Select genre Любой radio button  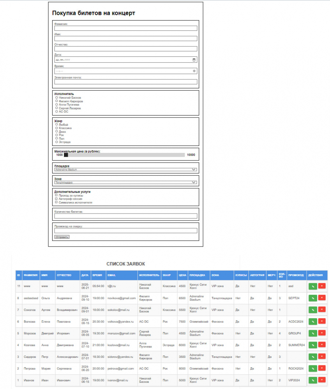(56, 124)
